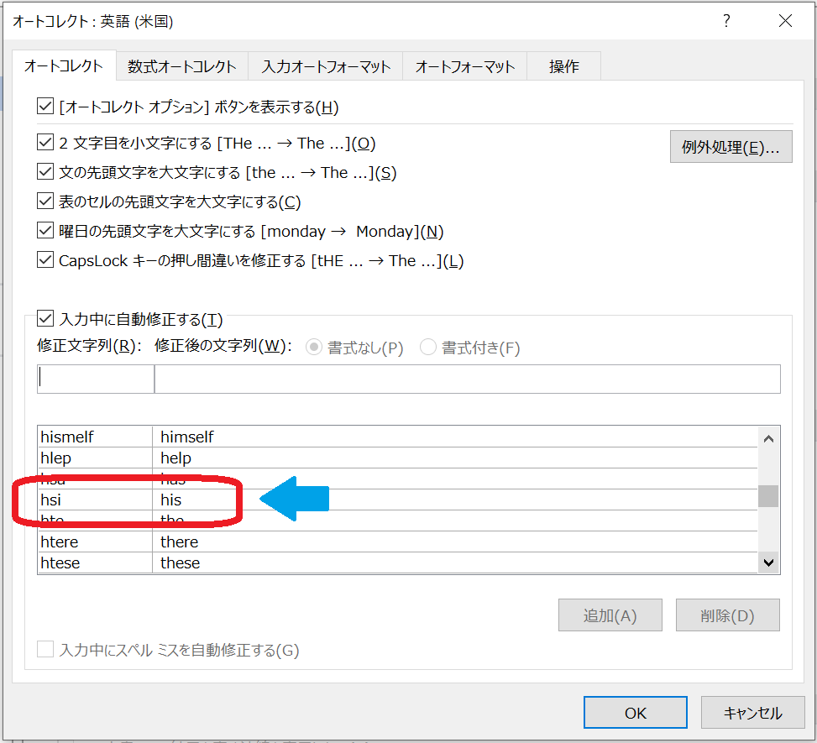Viewport: 817px width, 743px height.
Task: Click the 'help' replacement cell
Action: [455, 458]
